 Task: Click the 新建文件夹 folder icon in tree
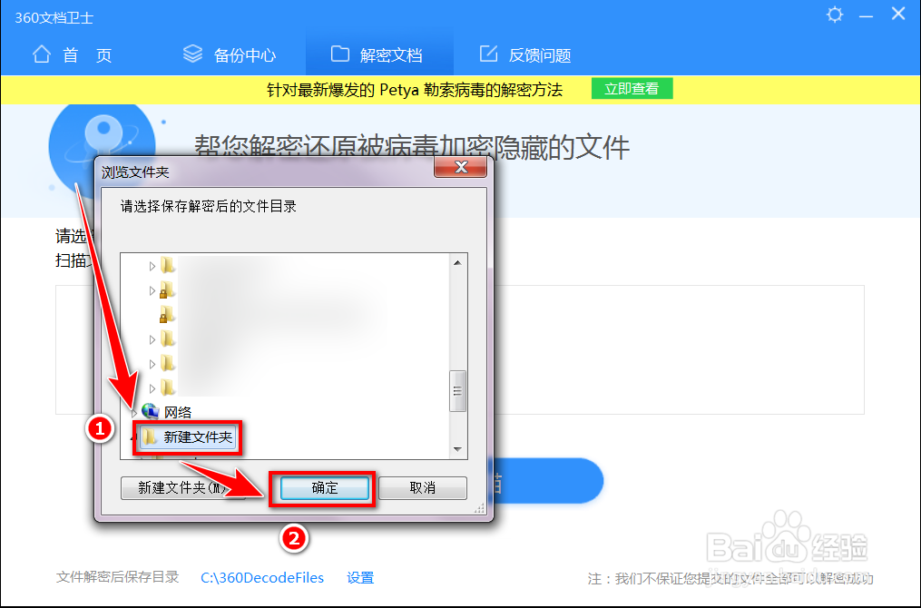151,436
